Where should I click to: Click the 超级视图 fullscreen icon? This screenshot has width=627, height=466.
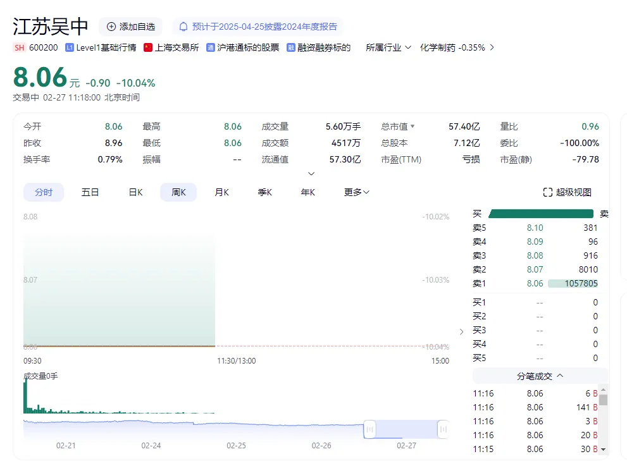click(x=548, y=192)
